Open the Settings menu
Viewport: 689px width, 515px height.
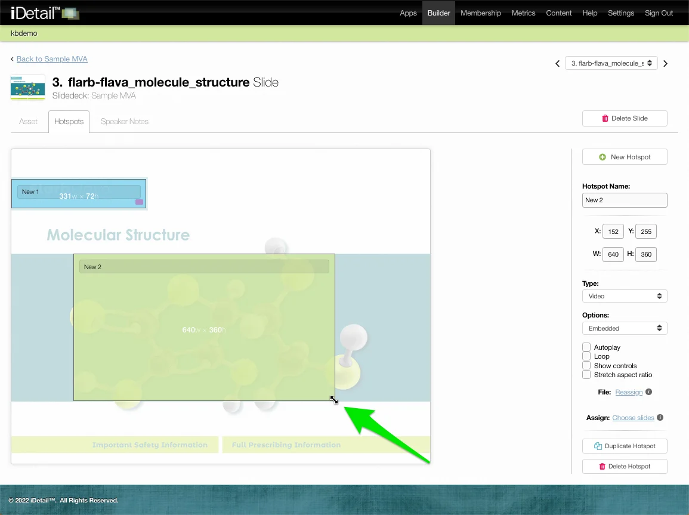click(x=621, y=13)
